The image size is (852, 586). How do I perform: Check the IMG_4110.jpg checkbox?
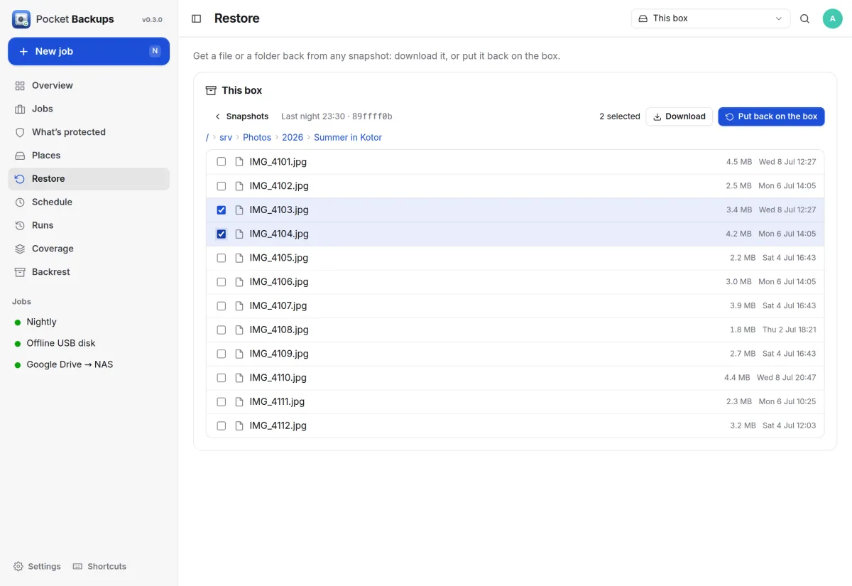222,377
